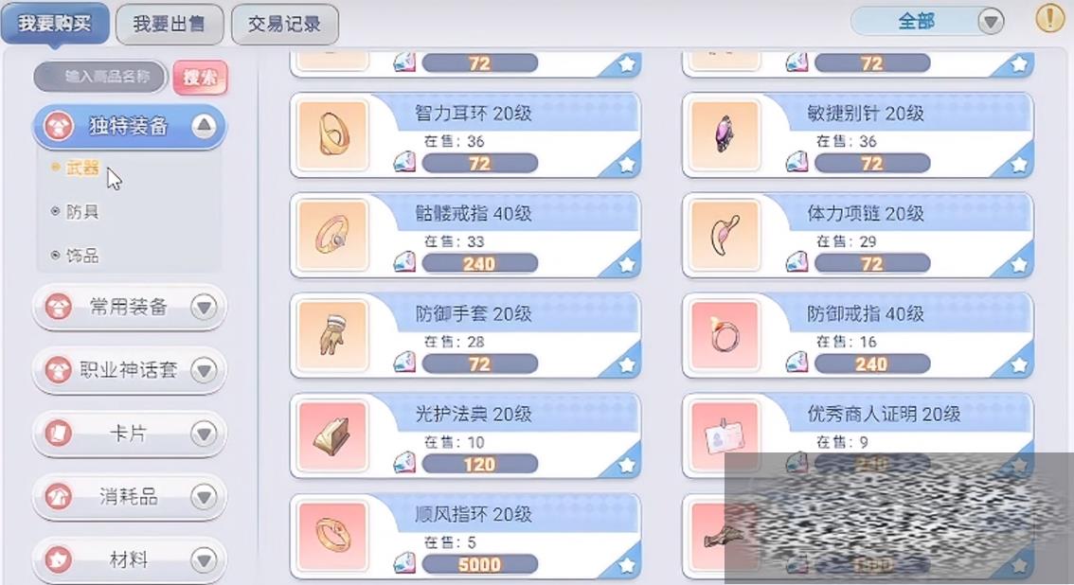
Task: Open the 光护法典 20级 book icon
Action: 332,435
